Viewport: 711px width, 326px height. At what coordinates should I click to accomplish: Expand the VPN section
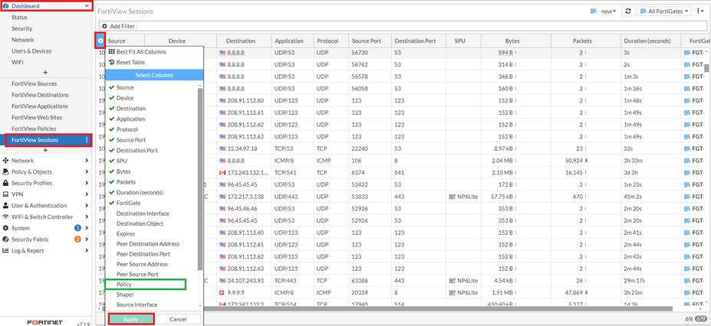tap(87, 194)
